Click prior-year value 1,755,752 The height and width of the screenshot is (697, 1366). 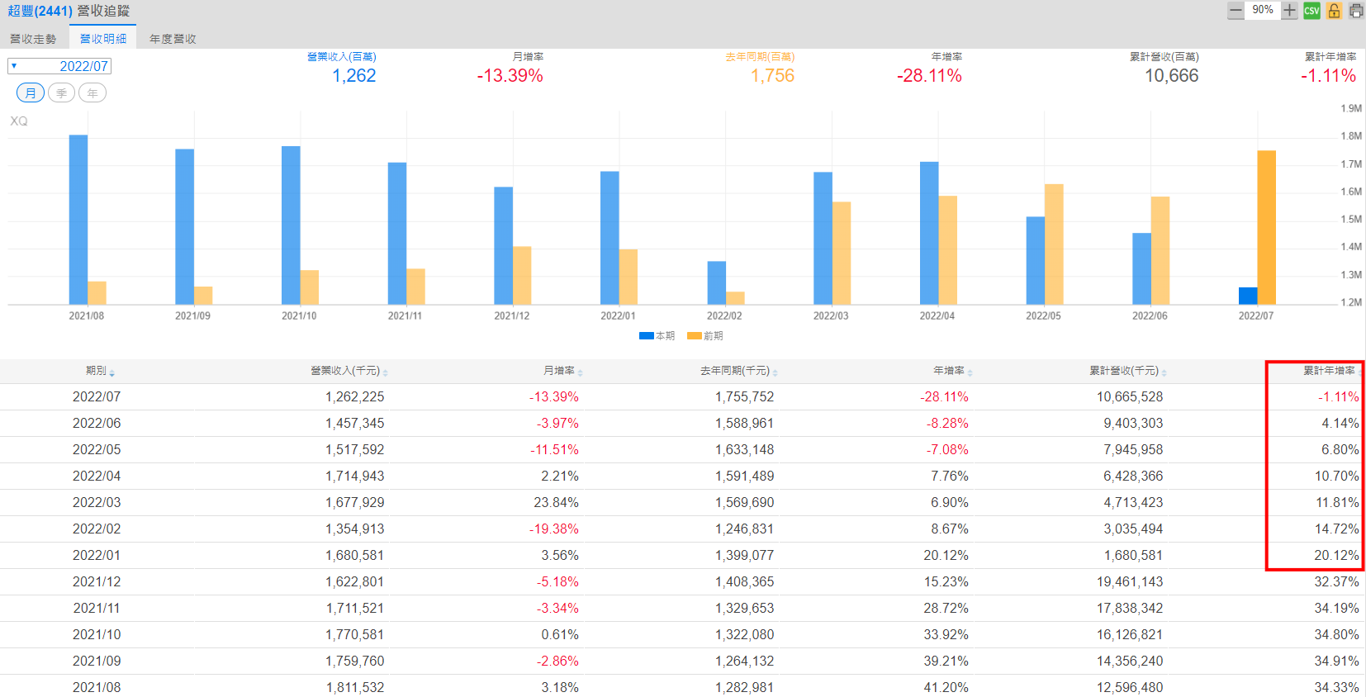coord(744,396)
